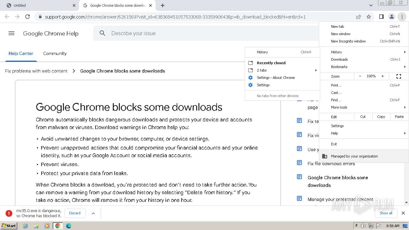409x230 pixels.
Task: Click Copy in the Edit row
Action: pyautogui.click(x=381, y=117)
